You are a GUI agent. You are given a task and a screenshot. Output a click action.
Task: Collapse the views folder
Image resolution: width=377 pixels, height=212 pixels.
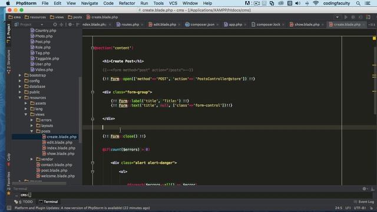coord(26,114)
